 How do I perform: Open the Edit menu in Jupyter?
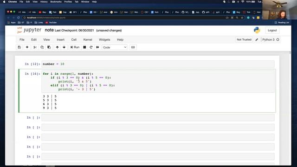[34, 39]
